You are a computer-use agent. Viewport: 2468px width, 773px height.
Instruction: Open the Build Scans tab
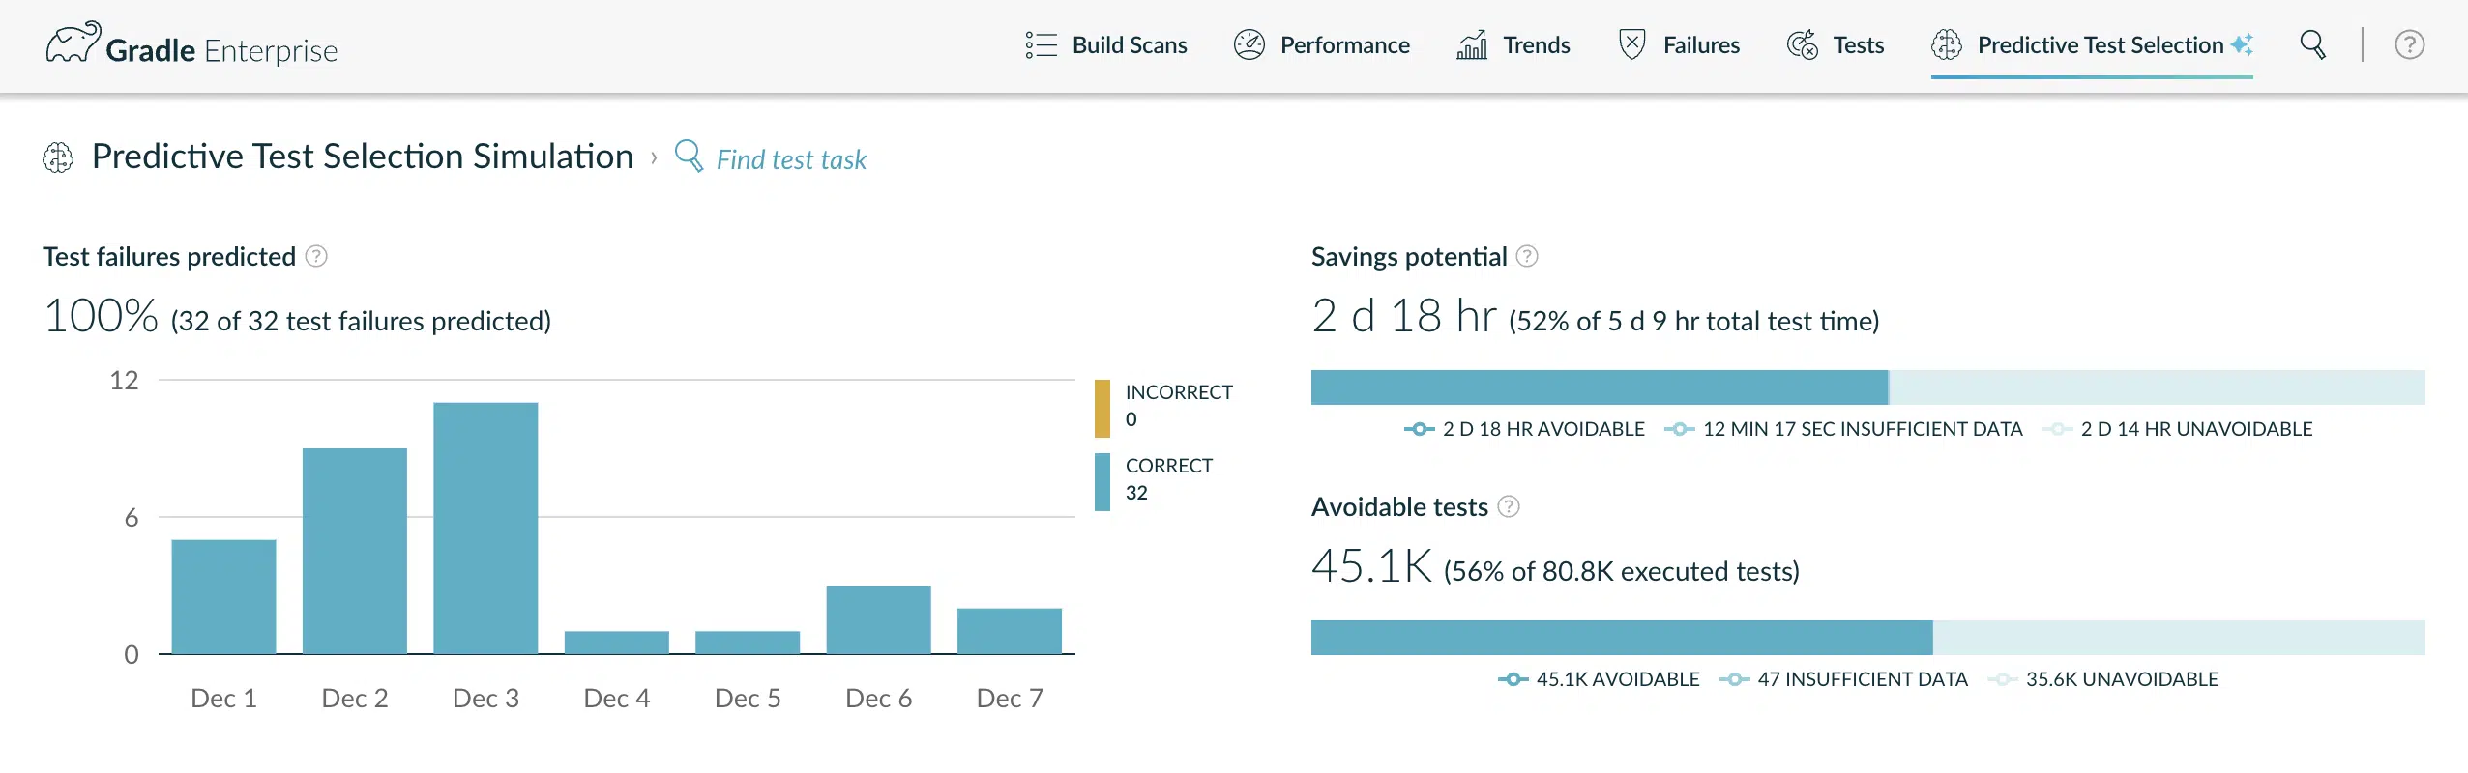pos(1107,45)
